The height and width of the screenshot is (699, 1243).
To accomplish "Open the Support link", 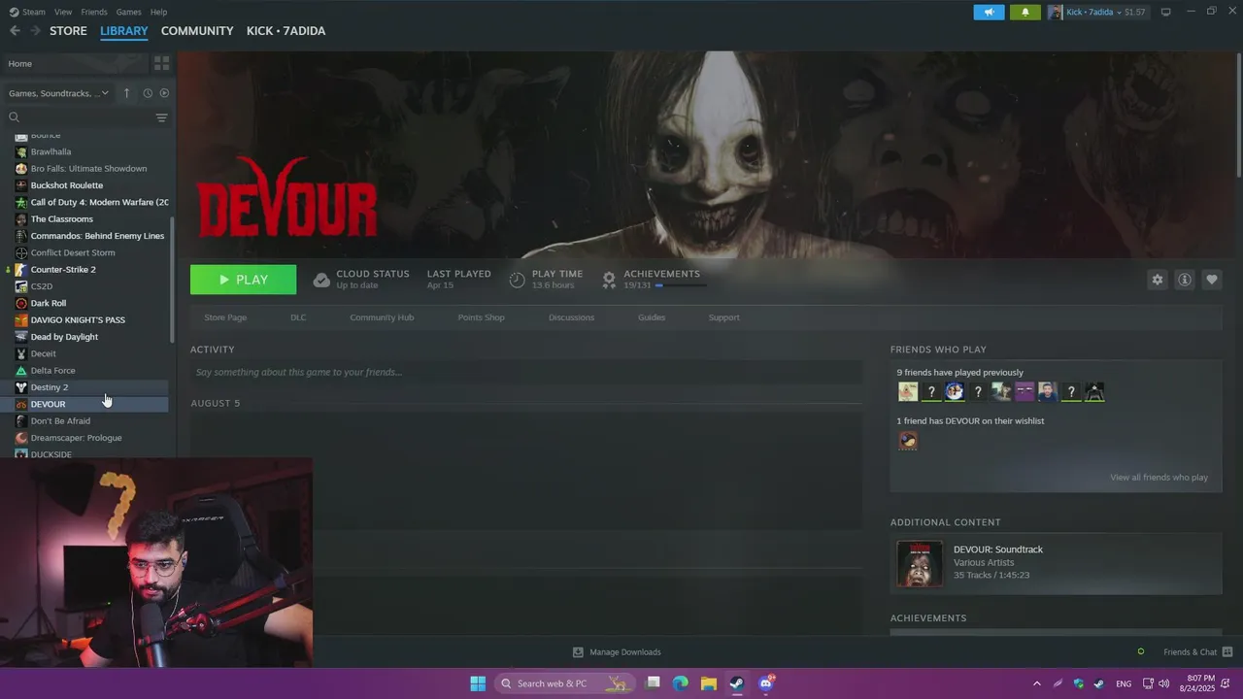I will [723, 317].
